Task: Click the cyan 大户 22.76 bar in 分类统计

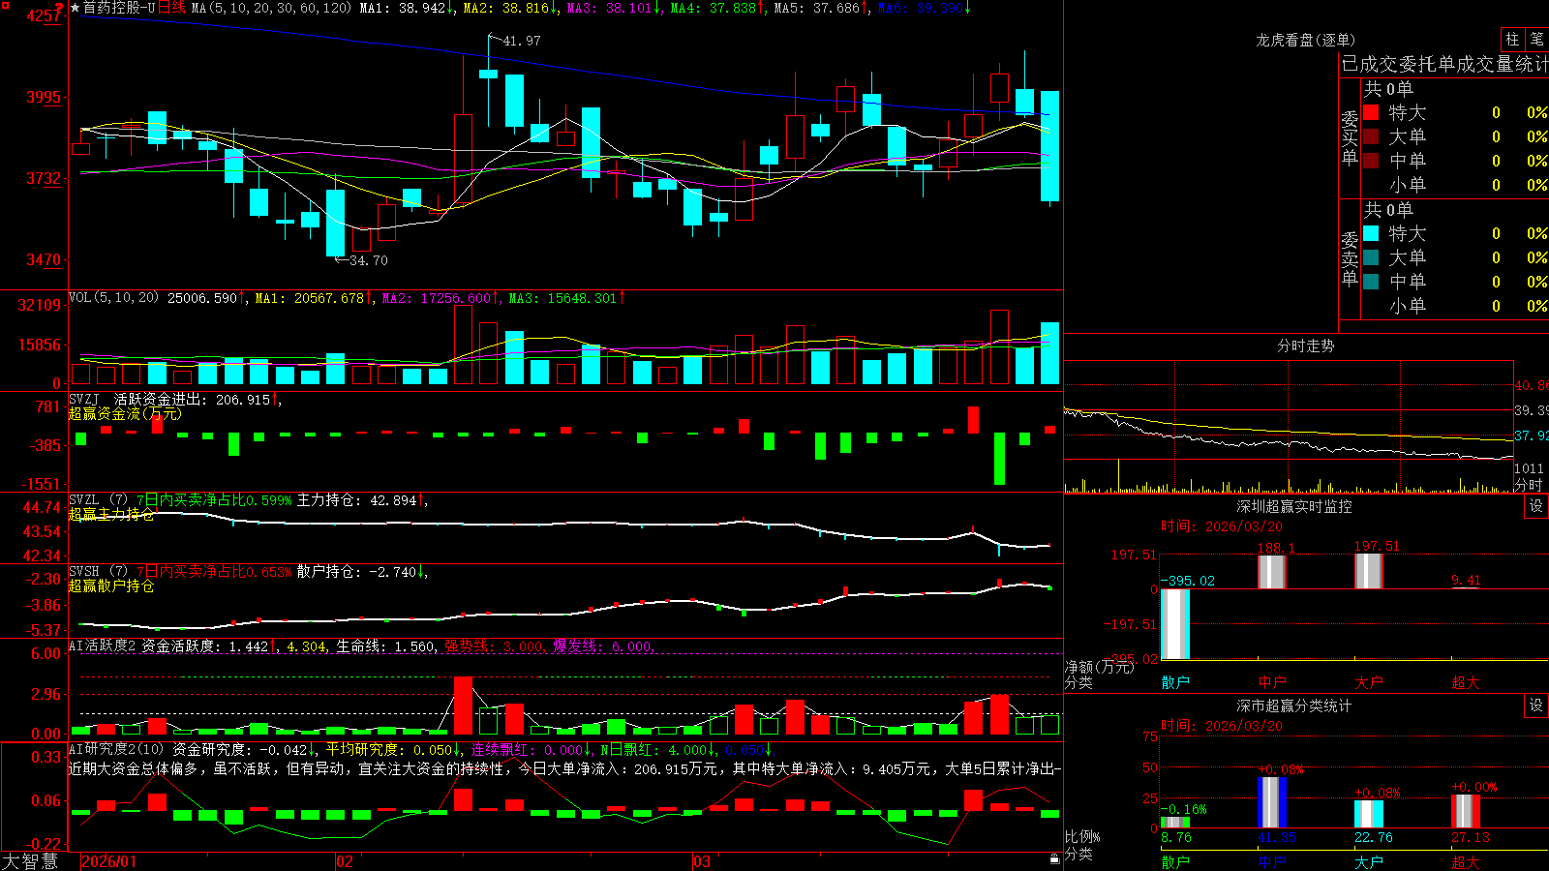Action: [1369, 814]
